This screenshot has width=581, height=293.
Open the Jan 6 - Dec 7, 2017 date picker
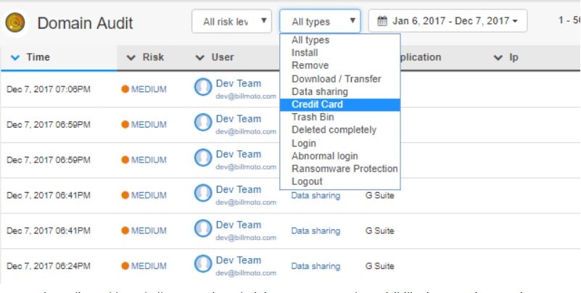[448, 21]
